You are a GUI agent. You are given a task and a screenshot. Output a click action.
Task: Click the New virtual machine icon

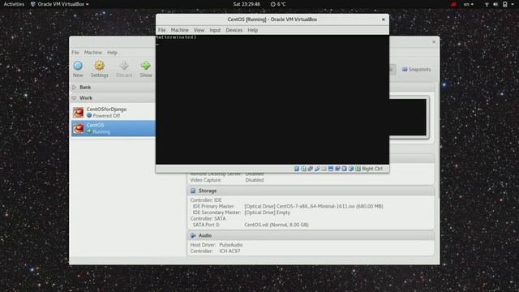click(x=78, y=66)
